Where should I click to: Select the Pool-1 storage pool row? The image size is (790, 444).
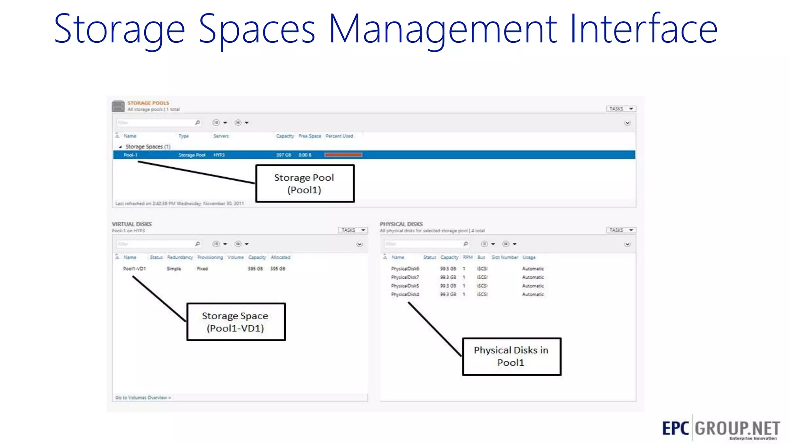[374, 155]
